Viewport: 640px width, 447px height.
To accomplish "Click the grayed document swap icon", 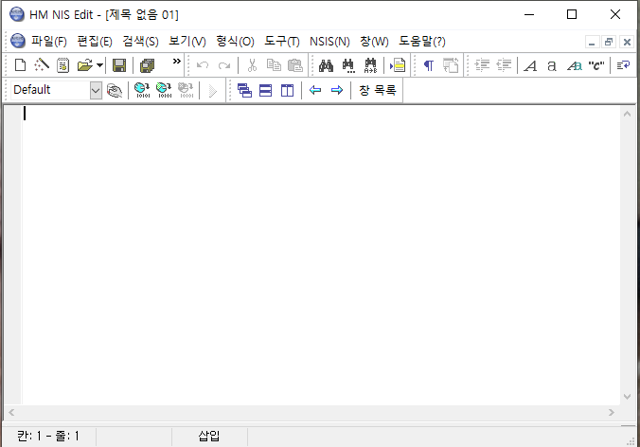I will [451, 65].
